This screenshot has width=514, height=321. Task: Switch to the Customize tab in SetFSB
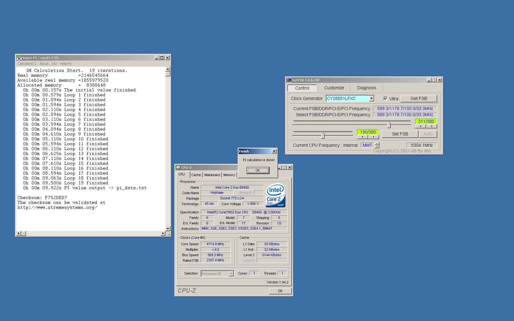334,88
